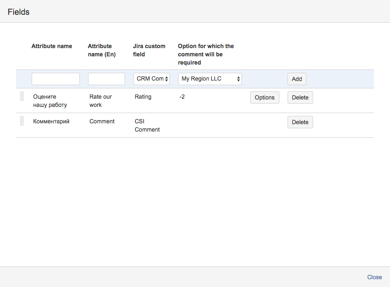This screenshot has height=287, width=390.
Task: Click the Rate our work cell
Action: (x=100, y=101)
